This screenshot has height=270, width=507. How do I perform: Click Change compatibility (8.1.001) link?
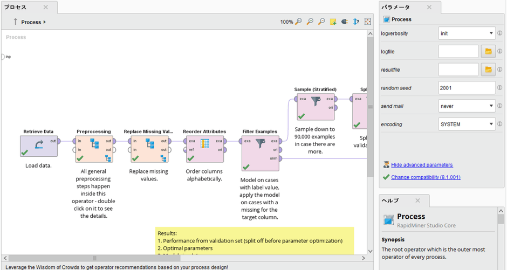(x=426, y=177)
